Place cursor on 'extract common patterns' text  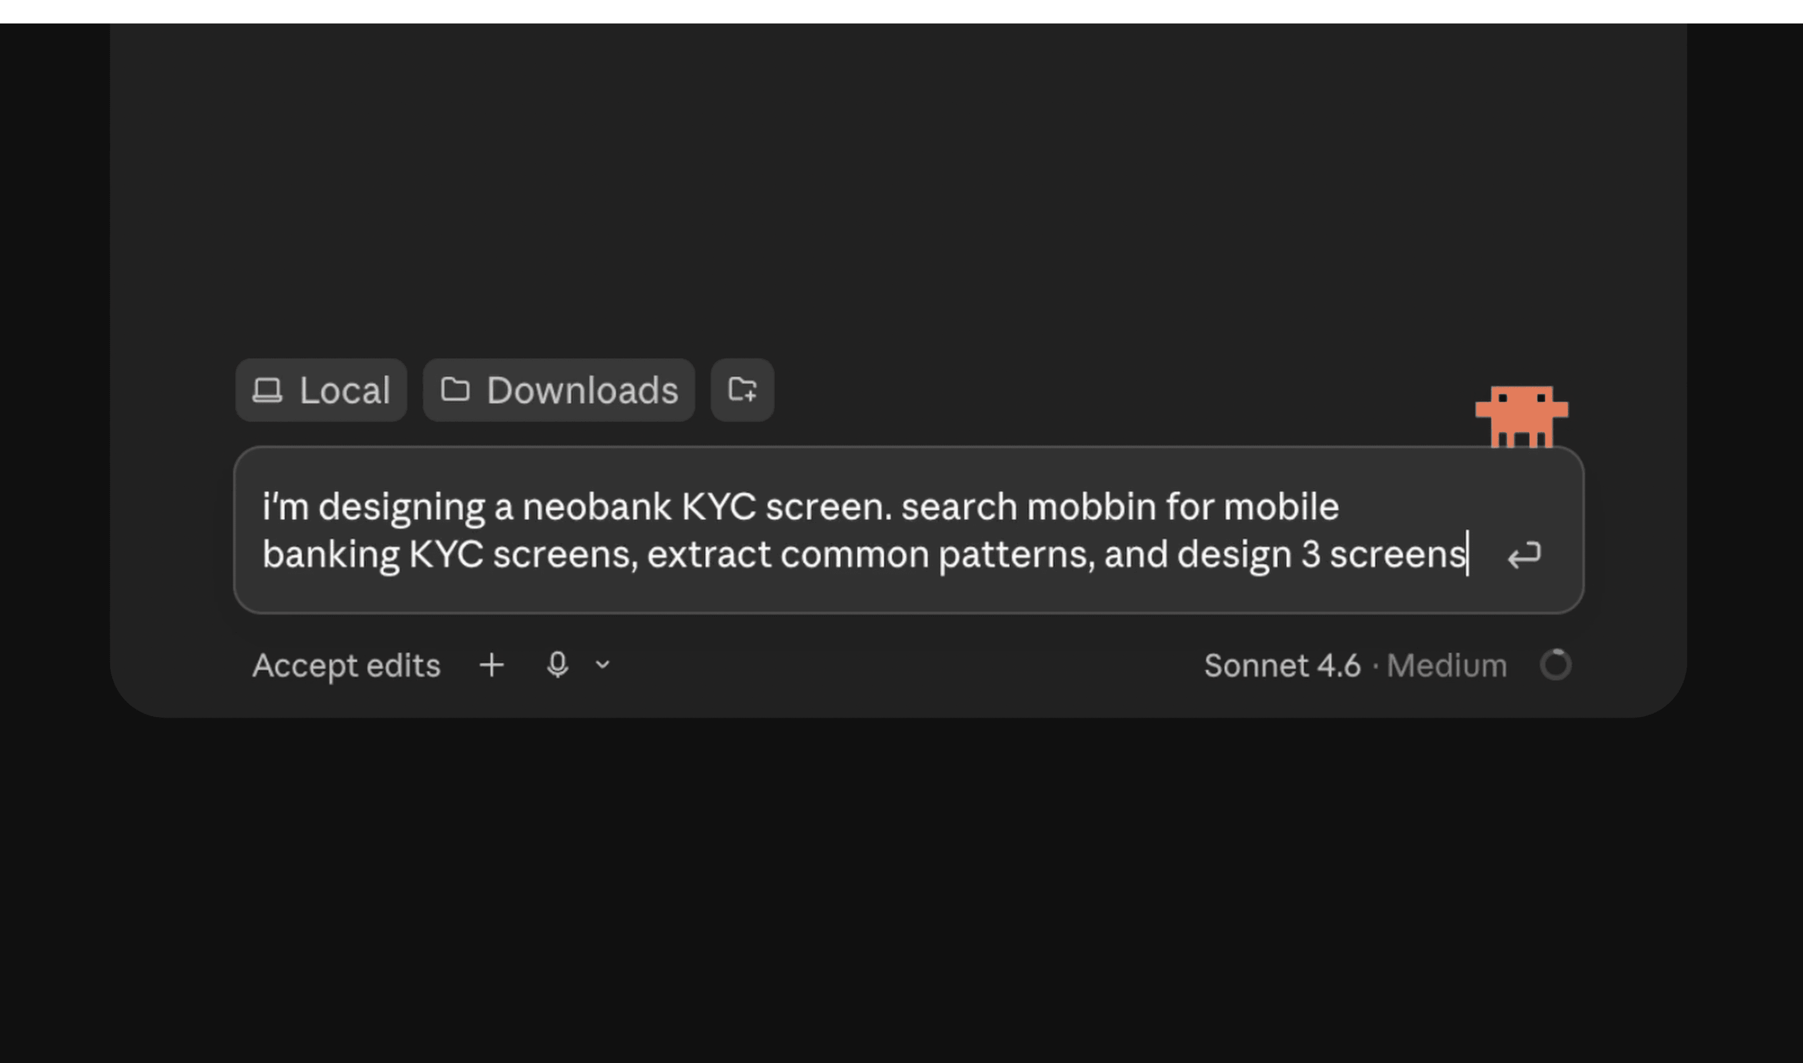(x=870, y=554)
